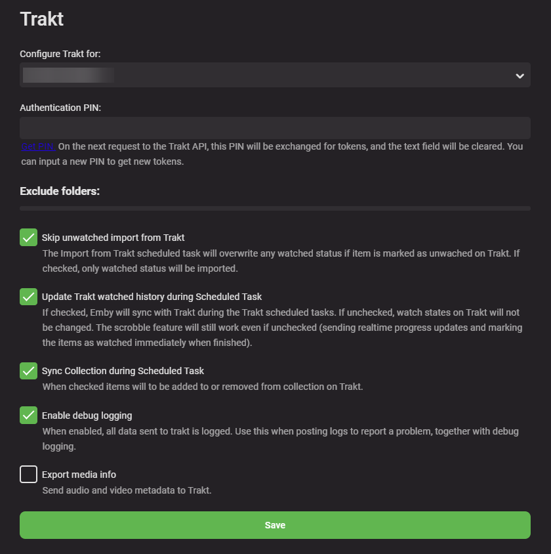This screenshot has width=551, height=554.
Task: Click inside the Exclude folders field
Action: 275,207
